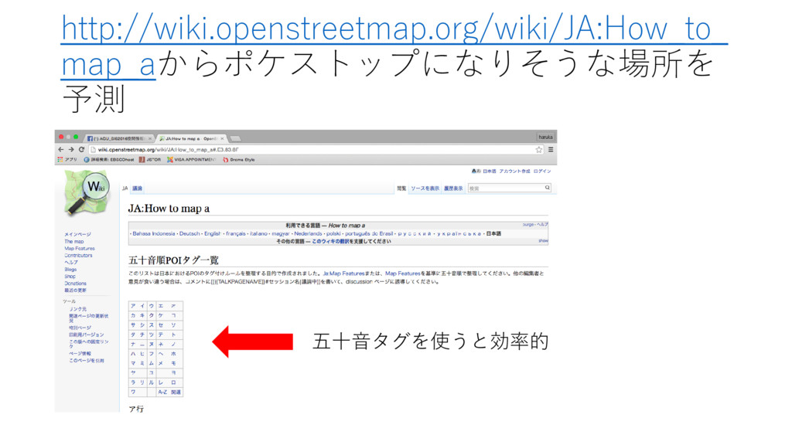Open the ソースを表示 view source tab
This screenshot has width=792, height=445.
pos(425,189)
